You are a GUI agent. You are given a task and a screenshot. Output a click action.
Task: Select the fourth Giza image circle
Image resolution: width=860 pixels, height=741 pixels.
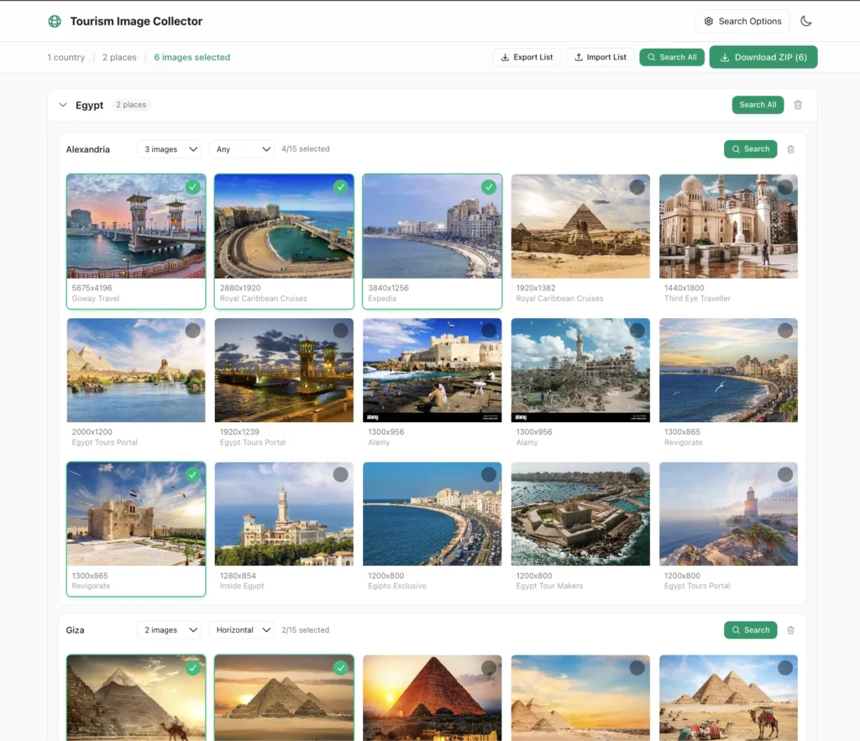[x=637, y=668]
